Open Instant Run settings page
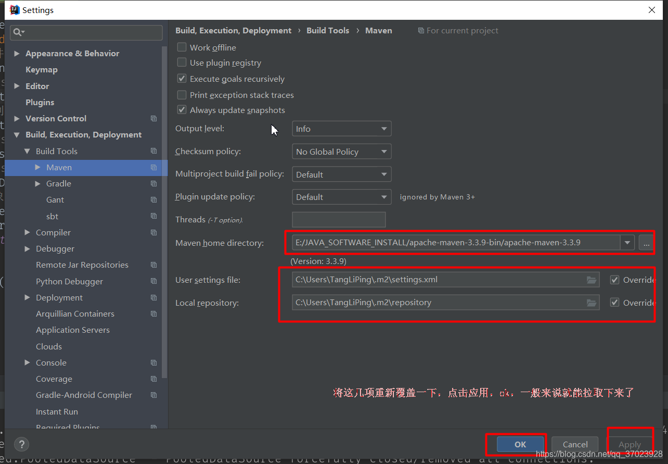The height and width of the screenshot is (464, 668). 57,411
